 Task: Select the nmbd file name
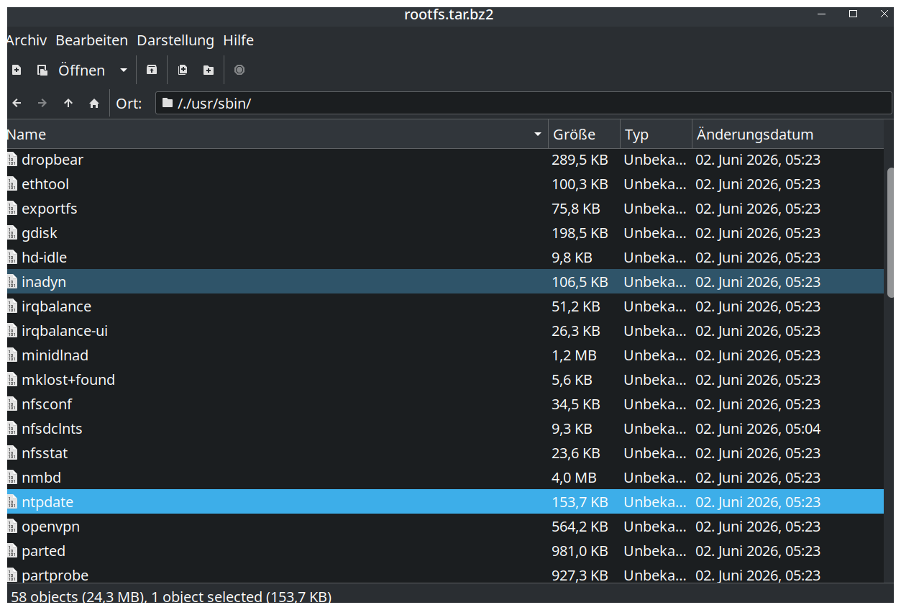pyautogui.click(x=41, y=478)
